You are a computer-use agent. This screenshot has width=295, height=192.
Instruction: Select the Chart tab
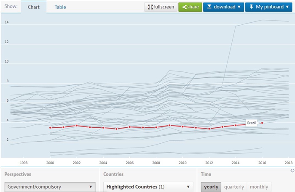point(33,7)
